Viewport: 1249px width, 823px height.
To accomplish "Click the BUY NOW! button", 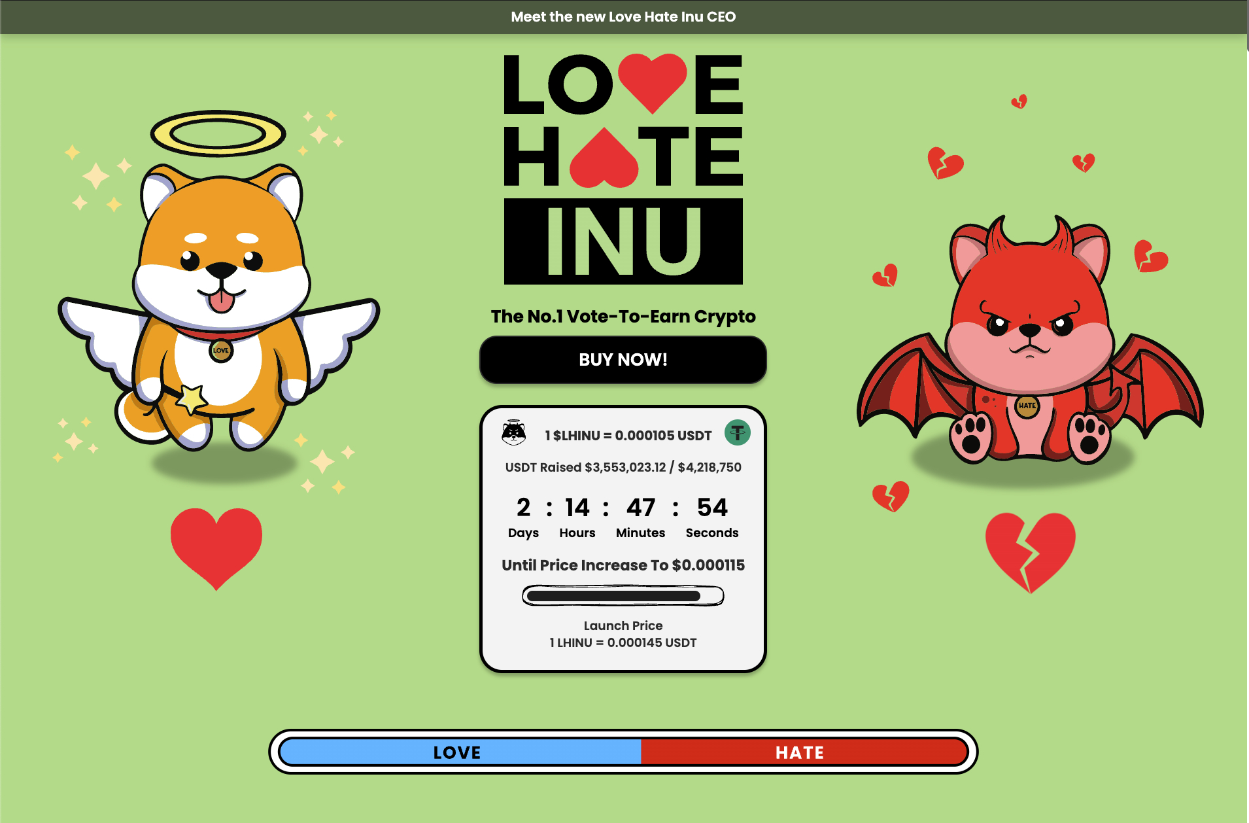I will [623, 360].
